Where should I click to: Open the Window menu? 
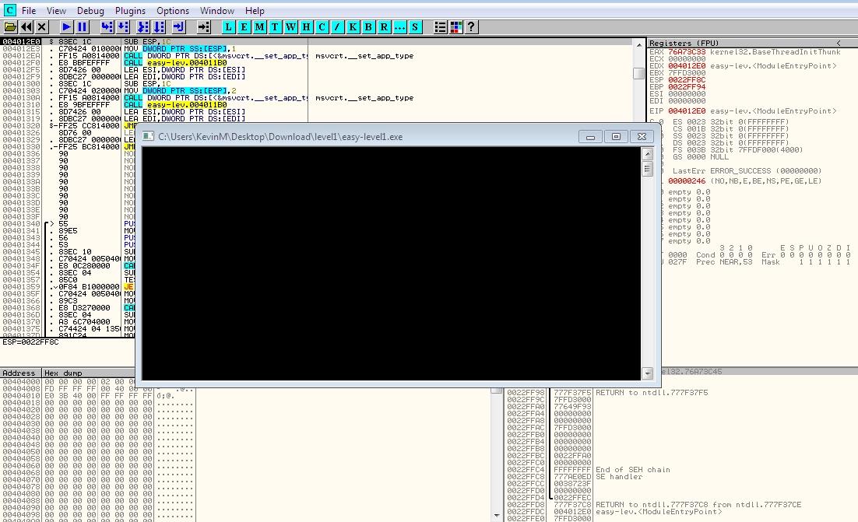[216, 10]
